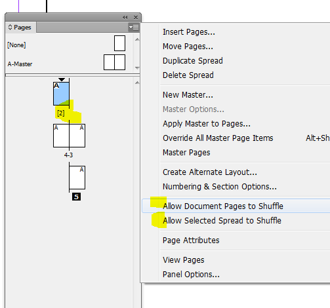Select the A-Master spread thumbnail
Viewport: 330px width, 308px height.
pyautogui.click(x=114, y=62)
